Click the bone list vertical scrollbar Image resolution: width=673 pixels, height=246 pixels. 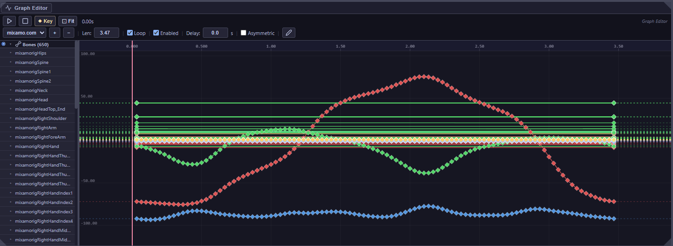pyautogui.click(x=77, y=75)
